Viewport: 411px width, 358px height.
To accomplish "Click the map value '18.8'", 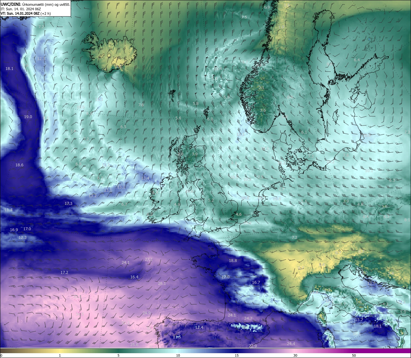I will 233,260.
